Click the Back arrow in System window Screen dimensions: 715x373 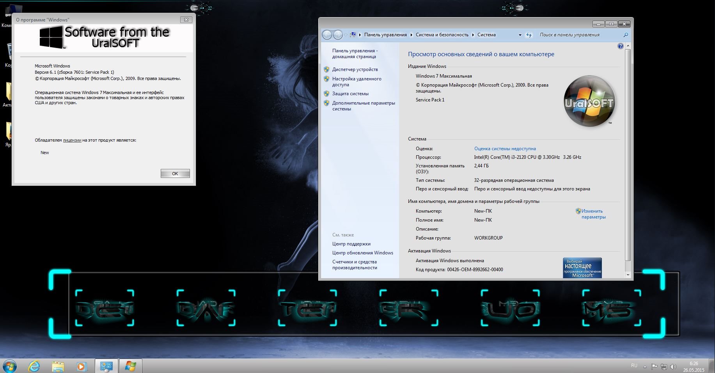coord(327,35)
